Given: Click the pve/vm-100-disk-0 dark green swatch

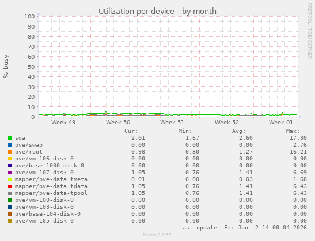Looking at the screenshot, I should click(10, 200).
